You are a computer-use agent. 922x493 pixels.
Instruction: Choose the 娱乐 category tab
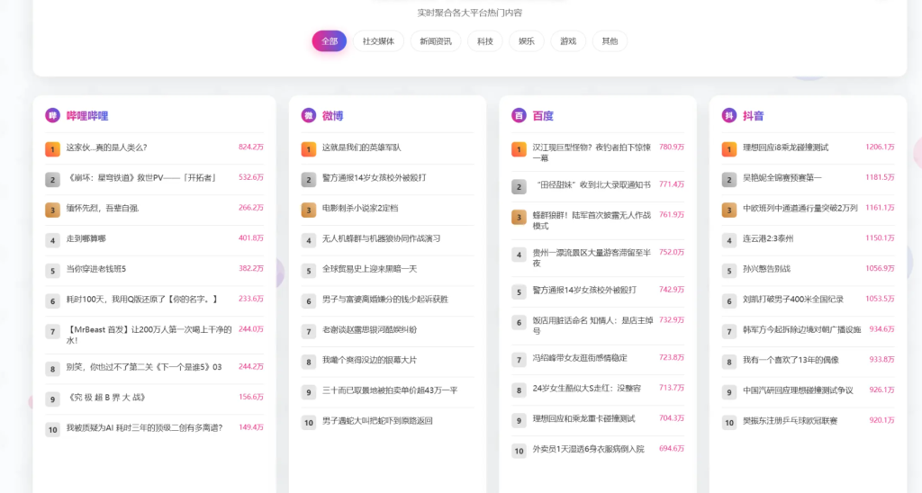click(x=526, y=41)
